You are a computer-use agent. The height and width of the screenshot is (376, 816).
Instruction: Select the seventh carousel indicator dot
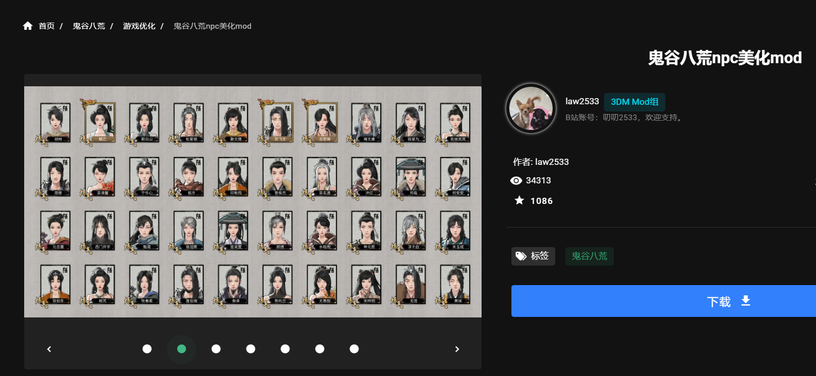(x=354, y=349)
